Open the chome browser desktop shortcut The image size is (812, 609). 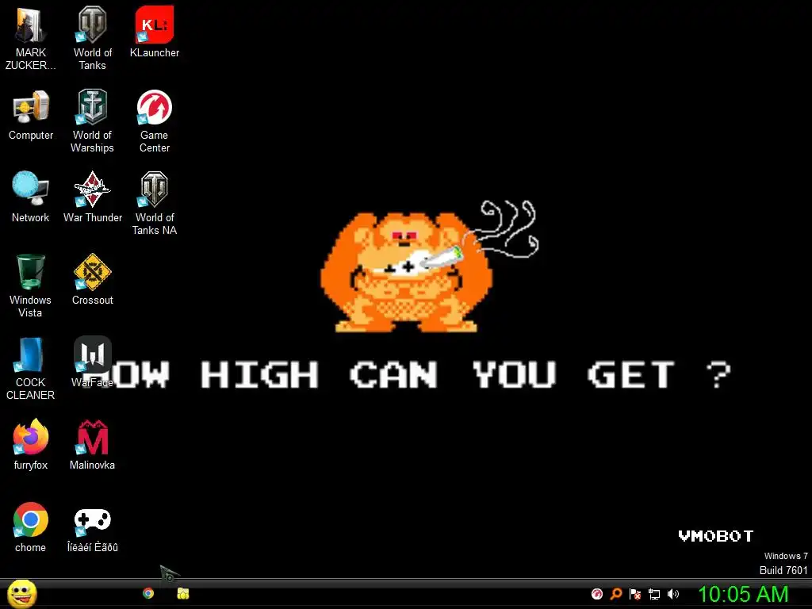point(31,519)
